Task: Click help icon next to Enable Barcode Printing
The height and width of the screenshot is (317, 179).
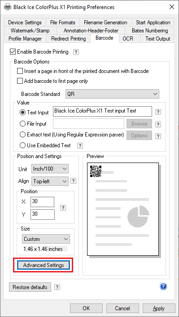Action: pyautogui.click(x=76, y=52)
